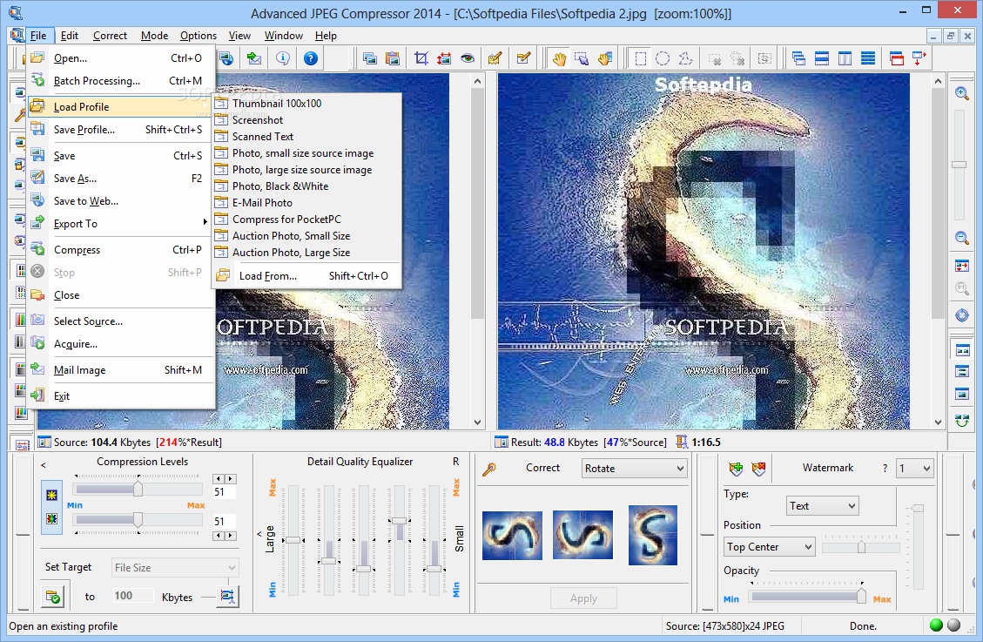
Task: Click the tile vertically windows icon
Action: click(x=845, y=59)
